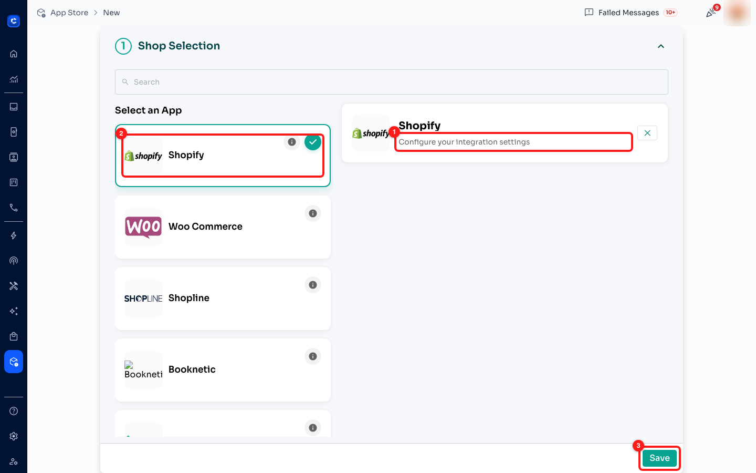
Task: Click the highlighted App Store box icon
Action: pos(14,362)
